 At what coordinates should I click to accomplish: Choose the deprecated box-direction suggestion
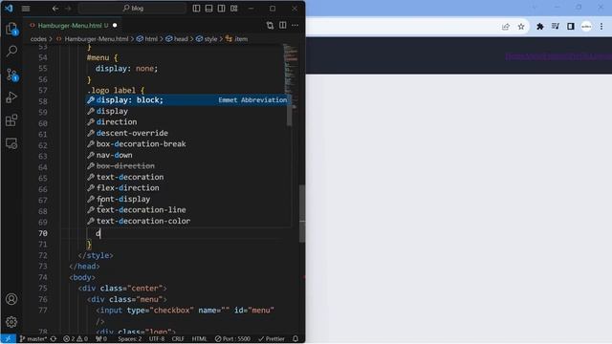tap(186, 166)
